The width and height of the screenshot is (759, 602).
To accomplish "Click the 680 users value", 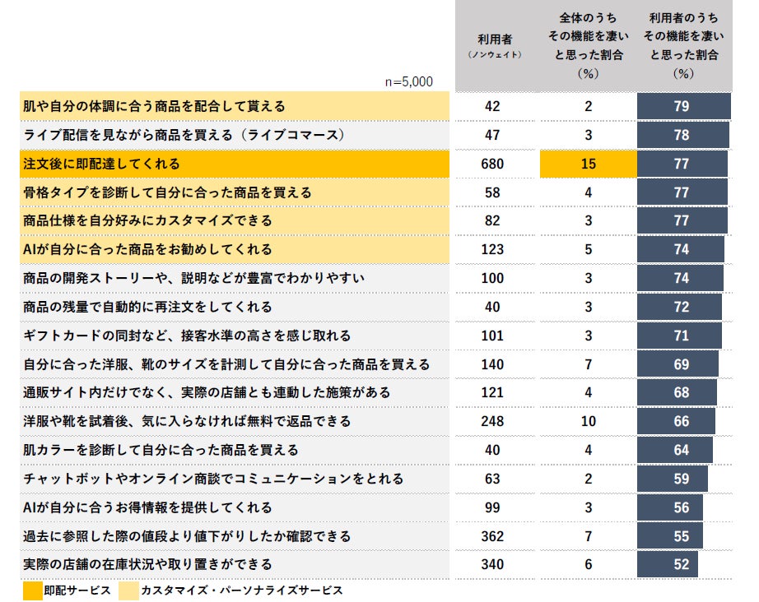I will 492,164.
